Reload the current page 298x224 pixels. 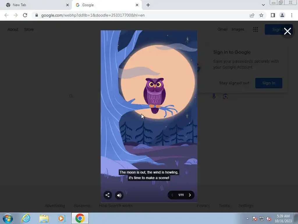coord(25,15)
